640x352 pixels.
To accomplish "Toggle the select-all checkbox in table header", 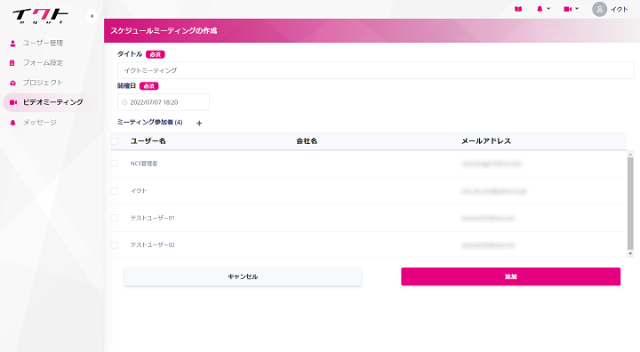I will coord(115,141).
